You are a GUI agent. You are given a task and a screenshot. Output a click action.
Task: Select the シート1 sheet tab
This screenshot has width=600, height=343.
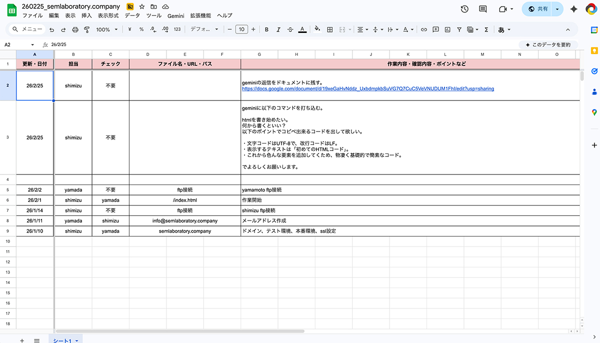tap(63, 340)
